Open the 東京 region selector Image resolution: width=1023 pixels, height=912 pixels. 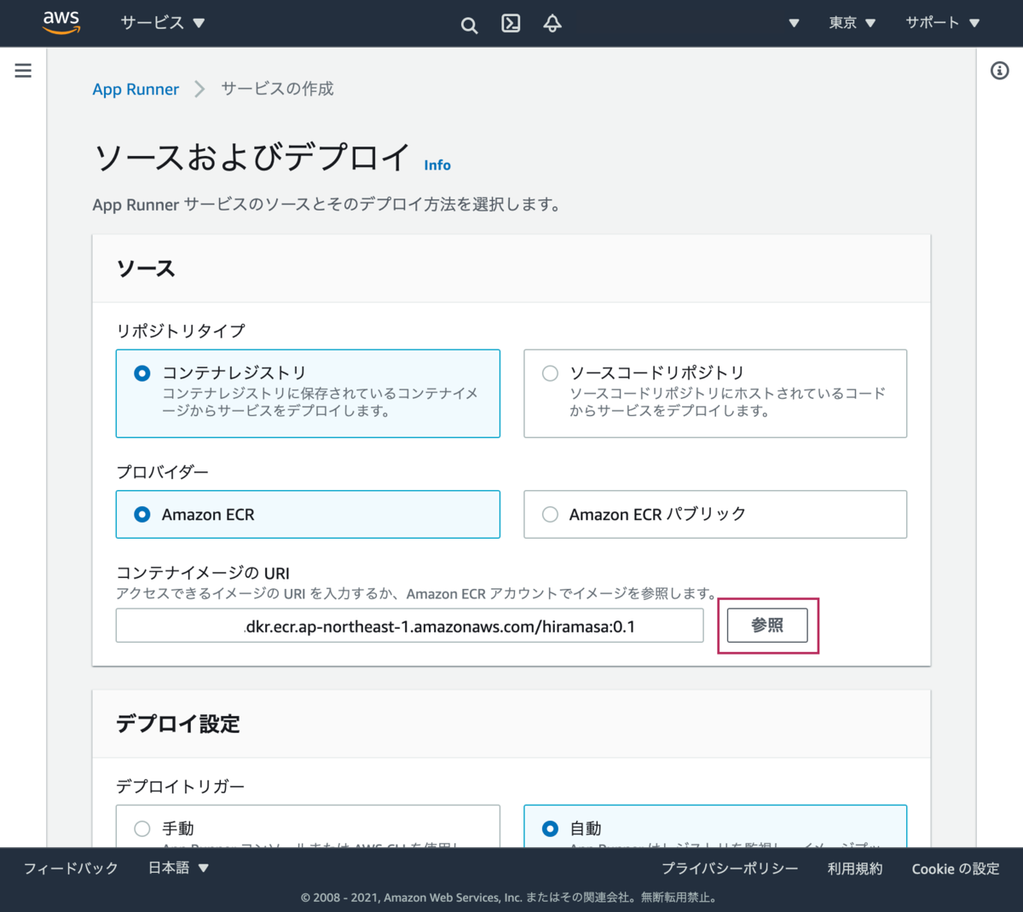[852, 23]
